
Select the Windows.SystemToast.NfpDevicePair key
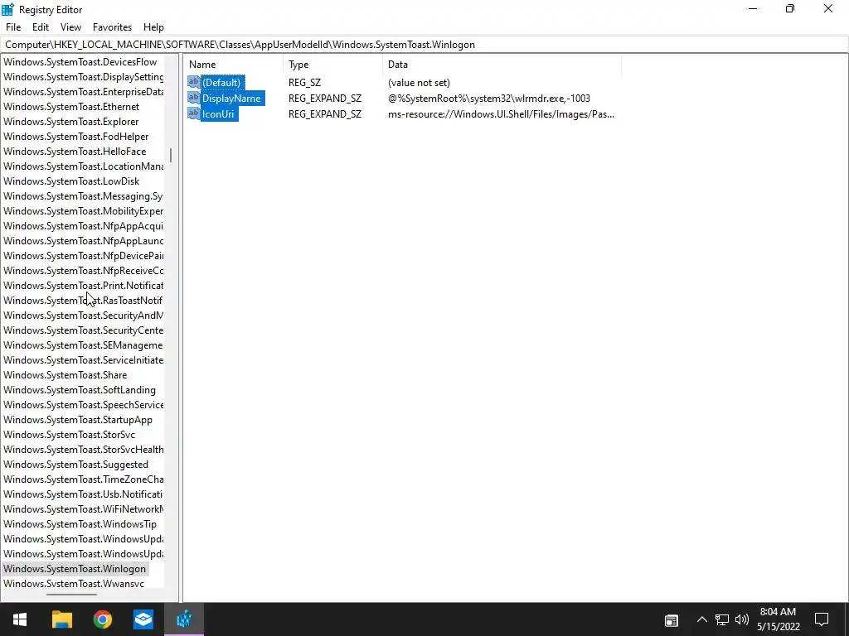coord(83,255)
